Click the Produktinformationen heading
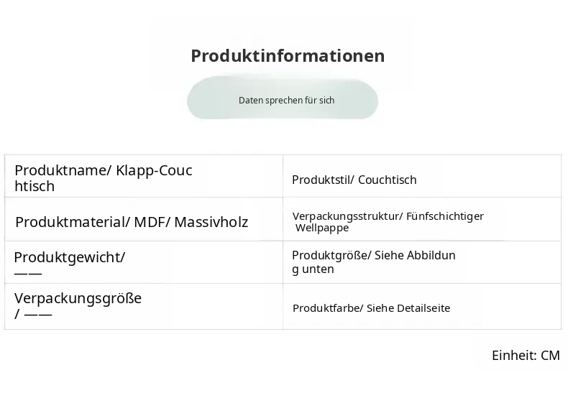This screenshot has height=393, width=568. tap(288, 56)
